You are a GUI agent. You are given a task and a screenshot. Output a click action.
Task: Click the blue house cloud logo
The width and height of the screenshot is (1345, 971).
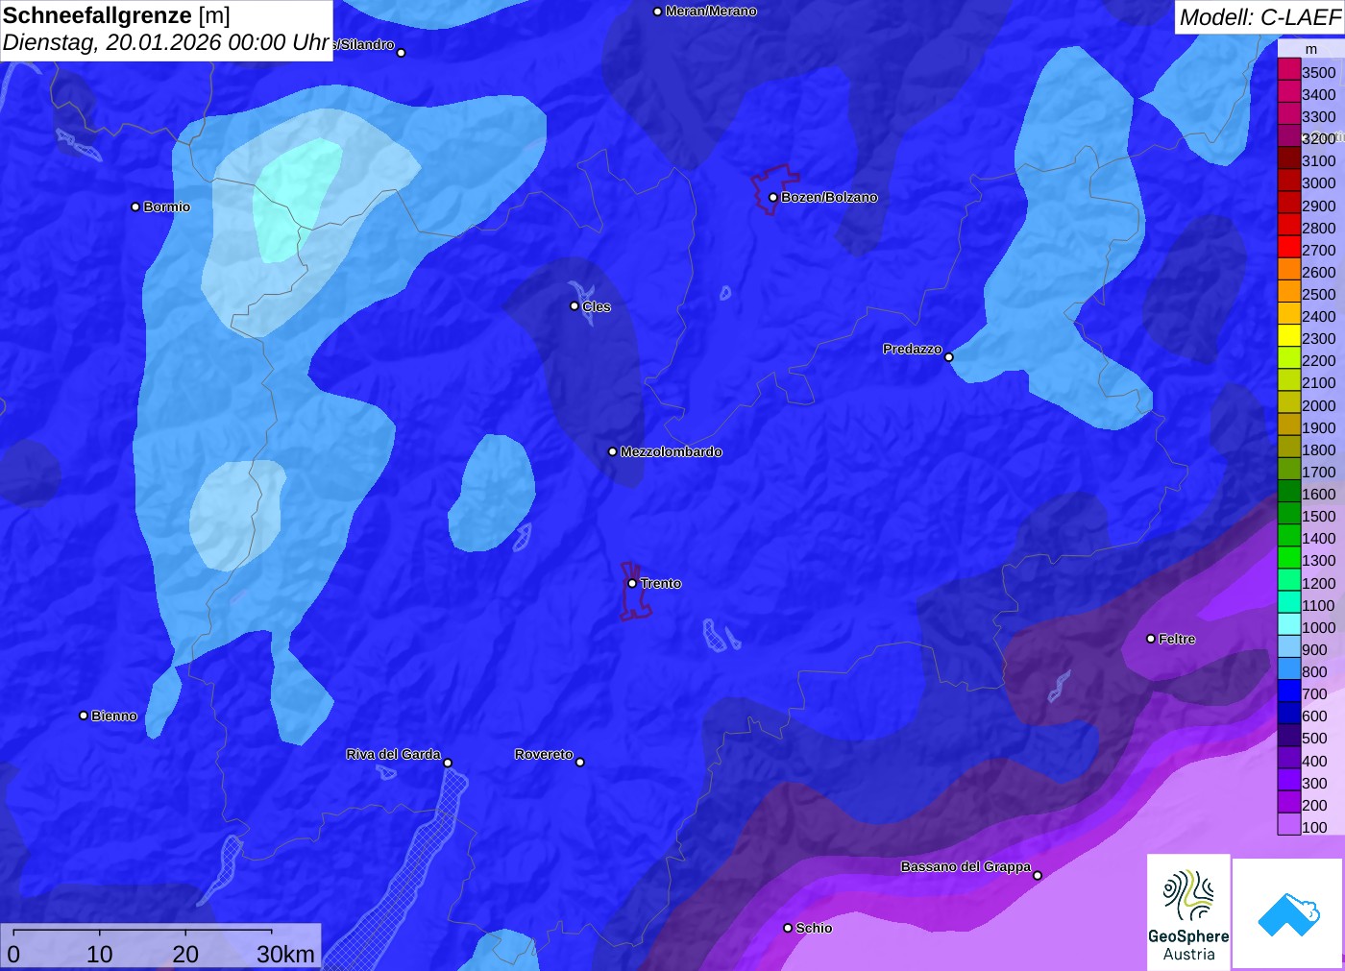[1287, 913]
